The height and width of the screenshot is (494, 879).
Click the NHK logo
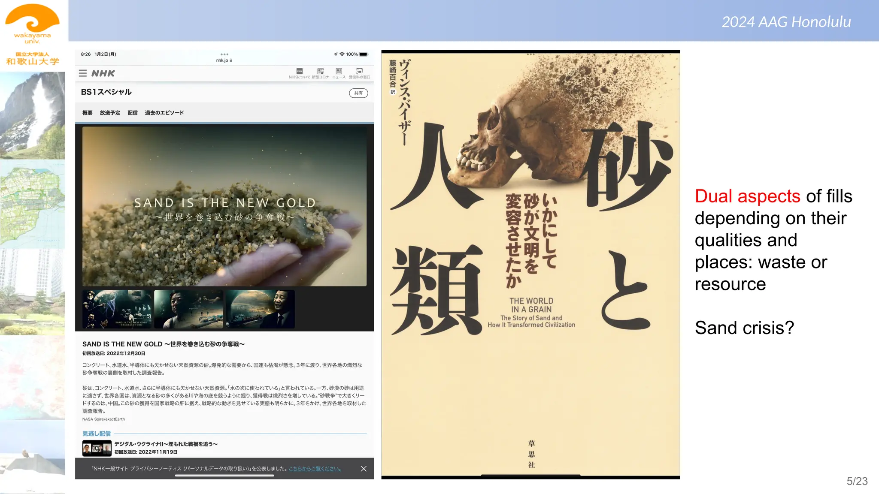pos(103,73)
